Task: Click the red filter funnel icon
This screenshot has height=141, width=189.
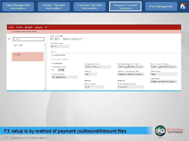Action: [x=9, y=39]
